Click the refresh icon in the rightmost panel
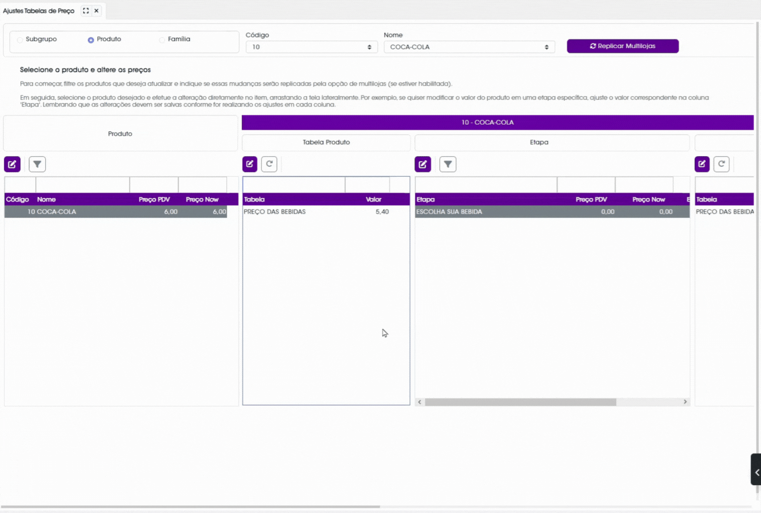Screen dimensions: 761x513 point(722,164)
